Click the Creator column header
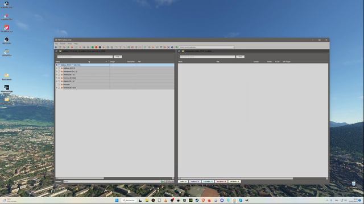364x204 pixels. click(x=256, y=62)
